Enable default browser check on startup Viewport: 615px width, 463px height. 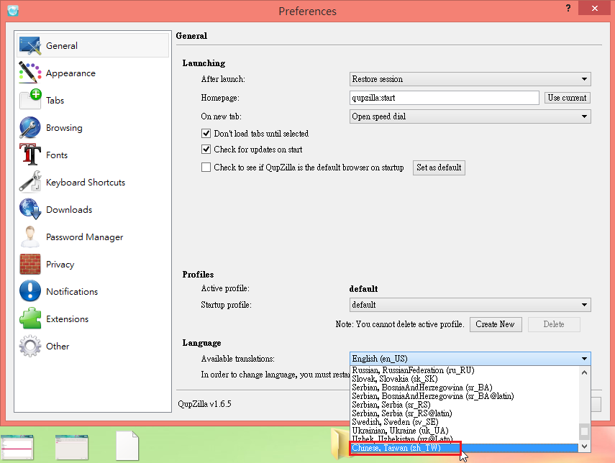pos(206,168)
